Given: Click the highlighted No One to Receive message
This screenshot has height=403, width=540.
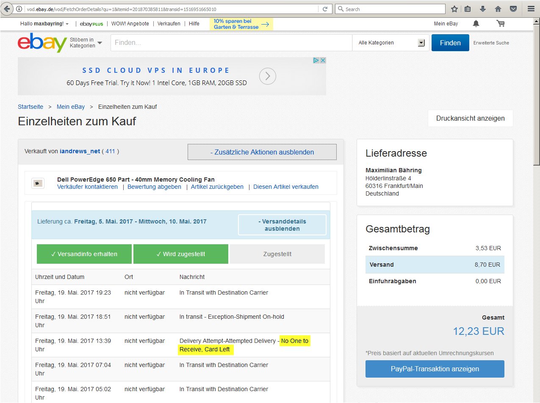Looking at the screenshot, I should (244, 345).
